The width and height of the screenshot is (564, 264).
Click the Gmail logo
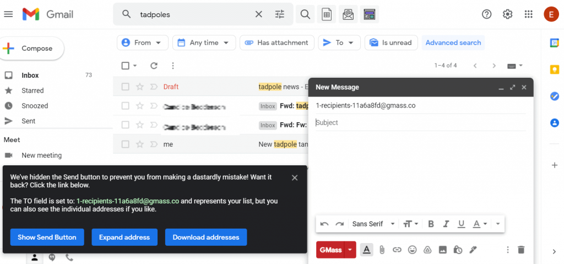pos(48,14)
